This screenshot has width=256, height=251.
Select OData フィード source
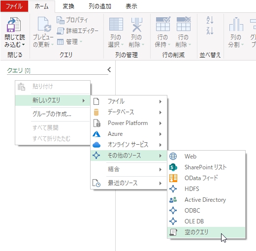tap(206, 178)
